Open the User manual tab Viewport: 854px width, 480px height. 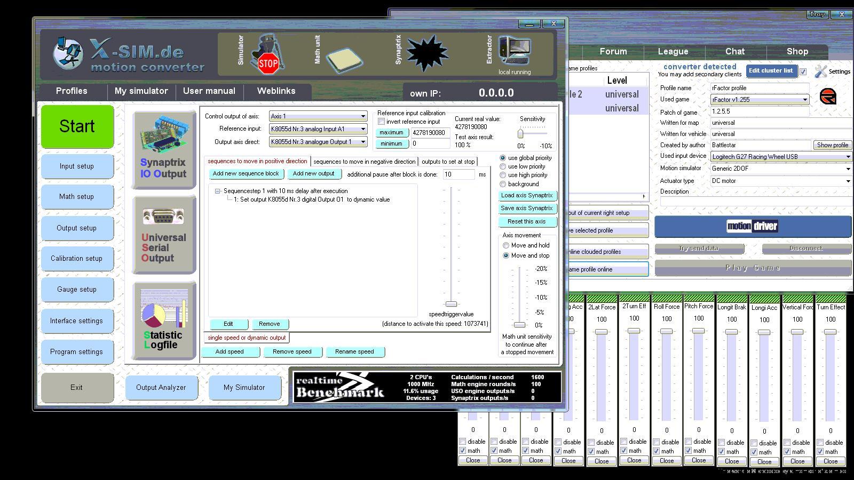pyautogui.click(x=209, y=91)
